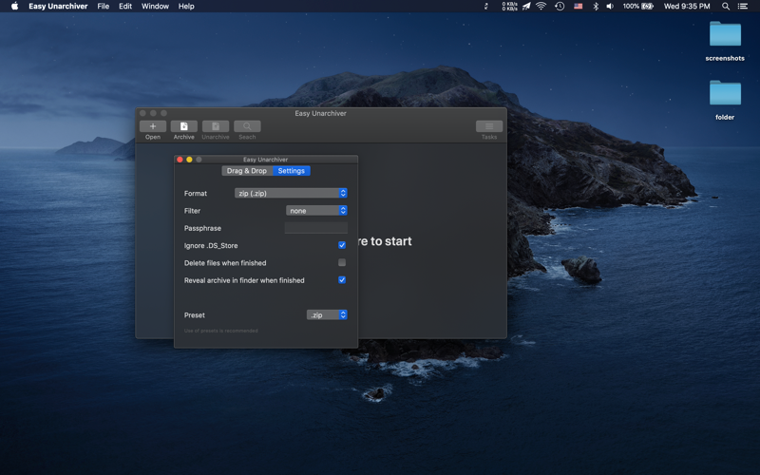Enable Delete files when finished checkbox
The width and height of the screenshot is (760, 475).
[342, 263]
